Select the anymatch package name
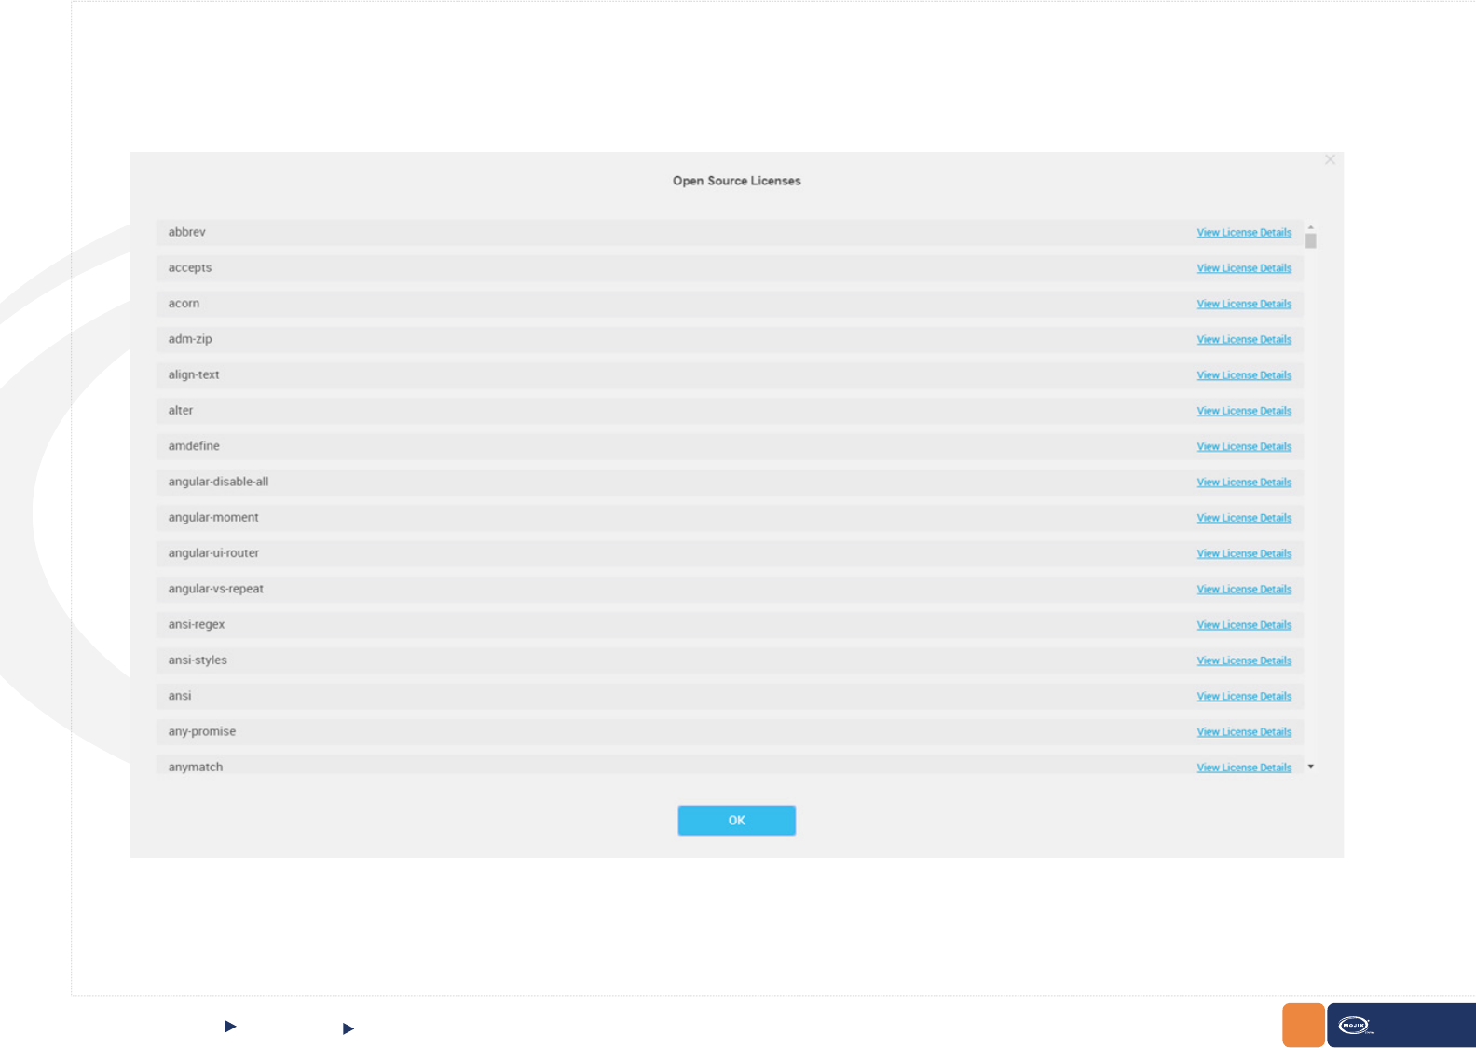The width and height of the screenshot is (1476, 1048). point(196,767)
